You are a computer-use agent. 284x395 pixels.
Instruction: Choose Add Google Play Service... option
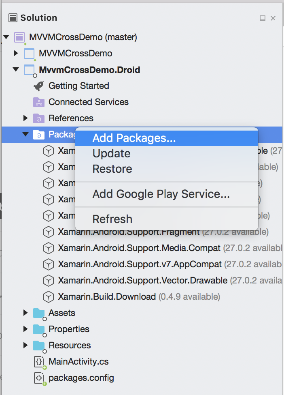click(x=161, y=194)
